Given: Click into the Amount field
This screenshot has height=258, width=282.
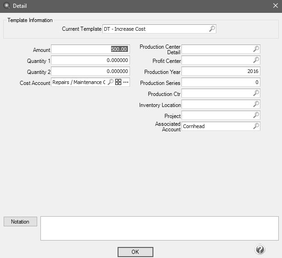Looking at the screenshot, I should (90, 49).
